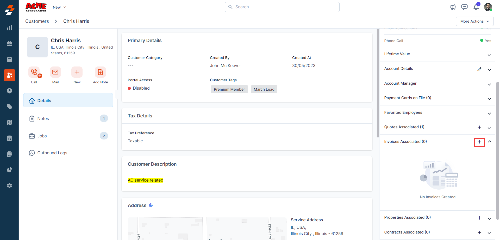Viewport: 500px width, 240px height.
Task: Click the Call icon under Chris Harris
Action: point(34,72)
